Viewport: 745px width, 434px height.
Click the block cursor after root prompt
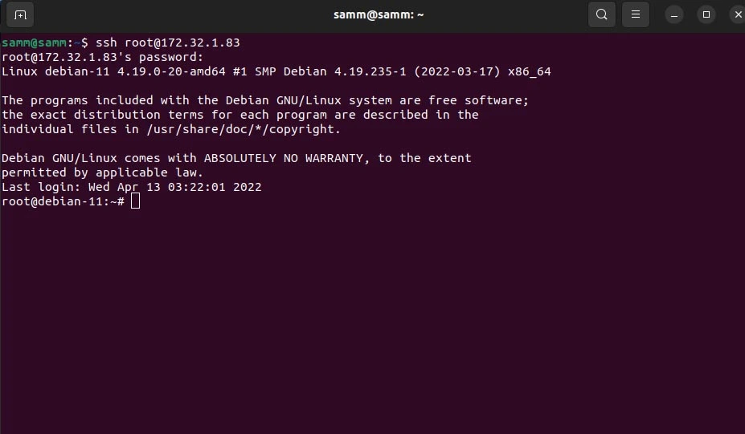point(135,201)
